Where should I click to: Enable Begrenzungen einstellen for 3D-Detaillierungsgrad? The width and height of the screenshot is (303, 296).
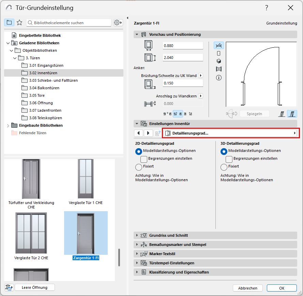(229, 159)
